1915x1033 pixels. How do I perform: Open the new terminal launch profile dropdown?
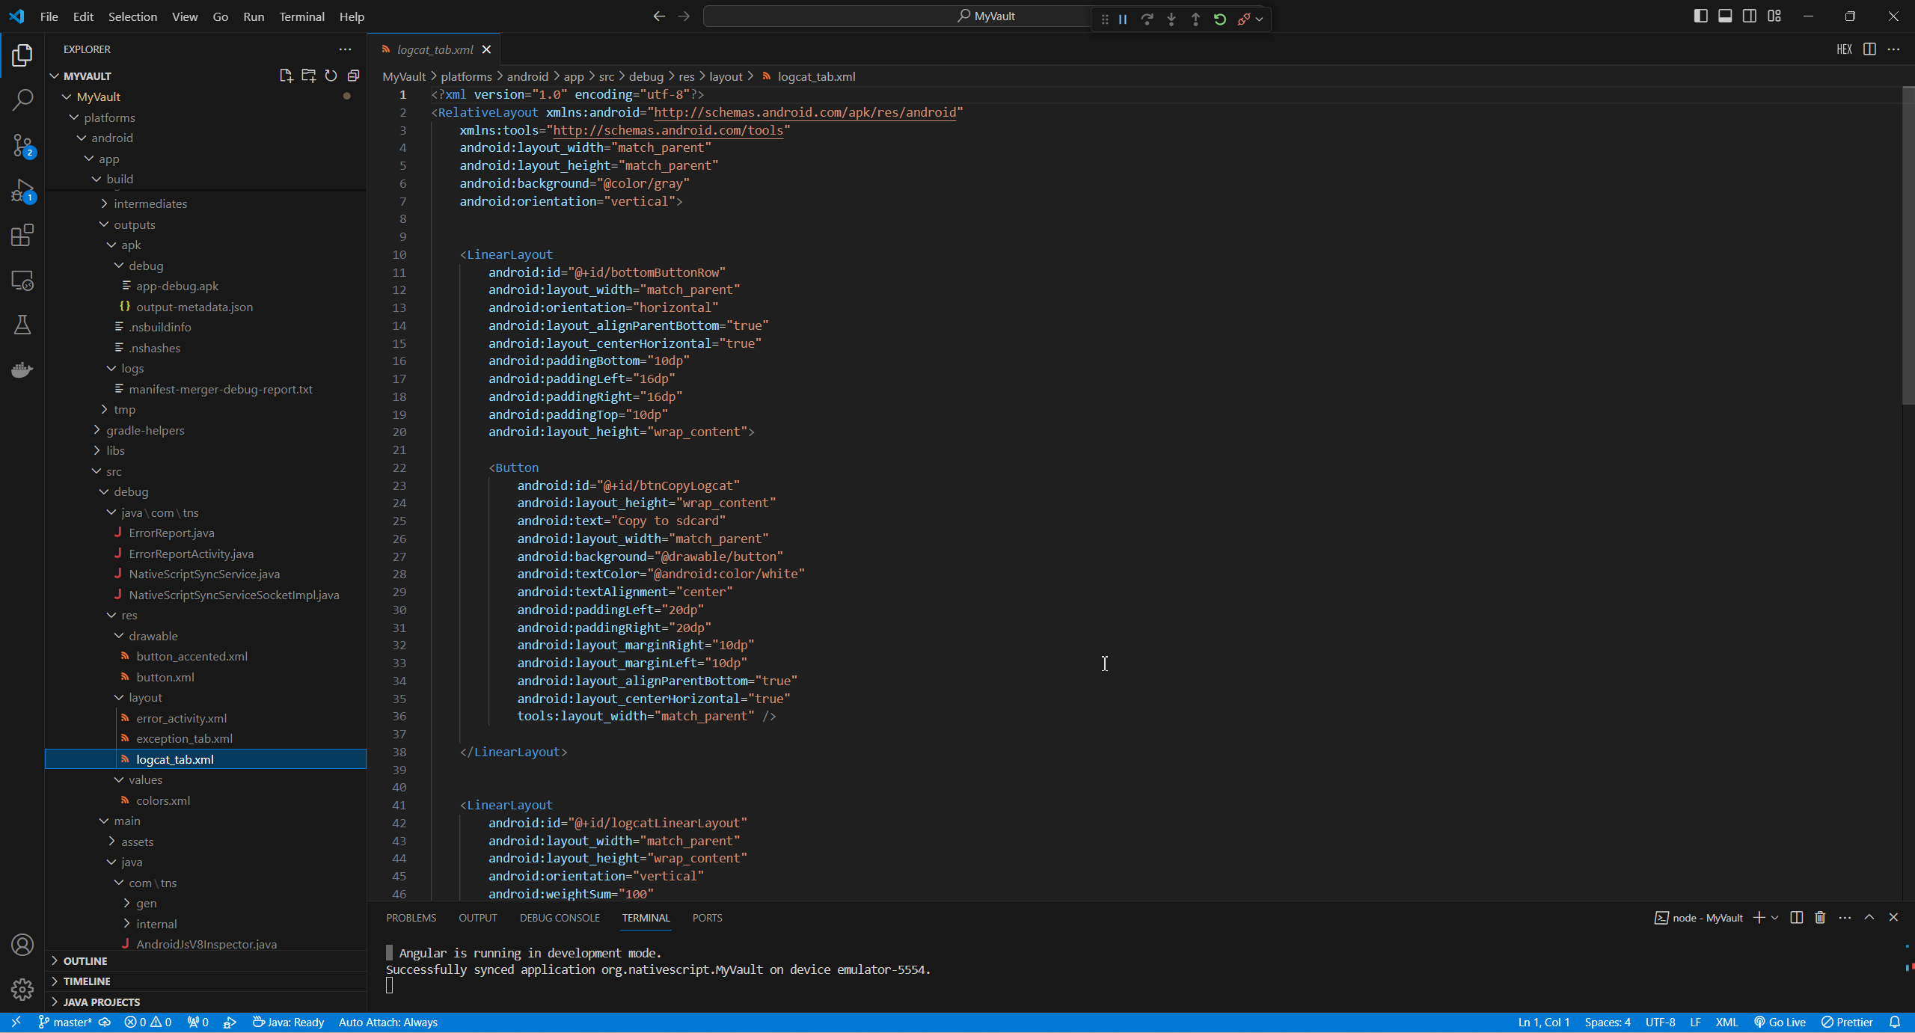[1775, 918]
